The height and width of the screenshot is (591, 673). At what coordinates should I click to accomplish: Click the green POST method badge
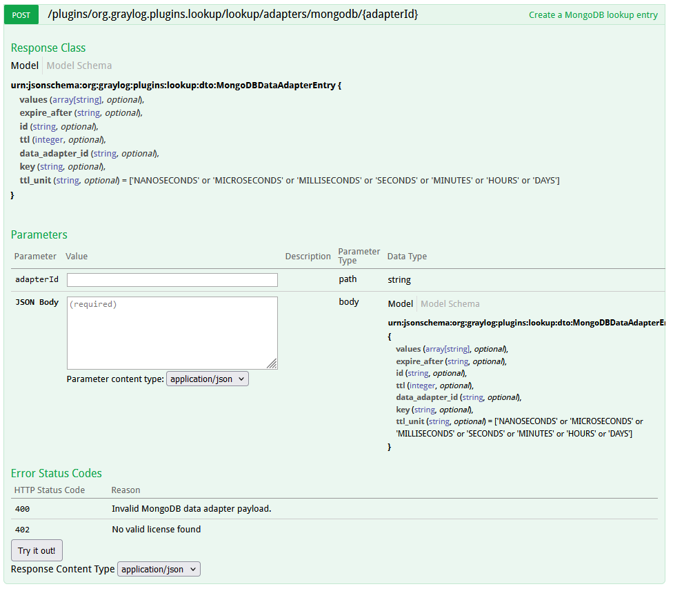click(x=21, y=14)
